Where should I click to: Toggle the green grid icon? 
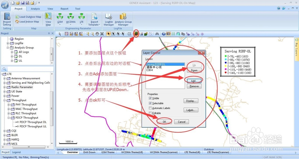(173, 34)
